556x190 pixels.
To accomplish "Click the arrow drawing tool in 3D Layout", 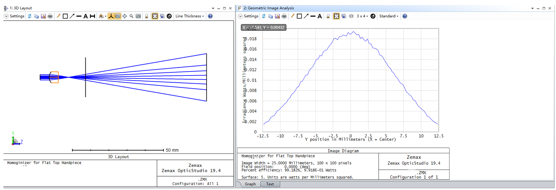I will click(x=72, y=16).
